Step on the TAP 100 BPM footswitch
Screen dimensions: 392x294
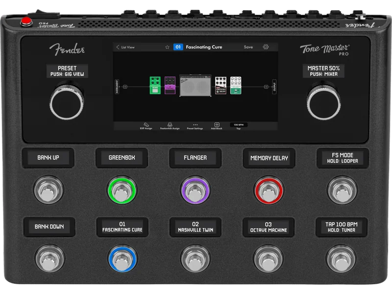coord(341,259)
